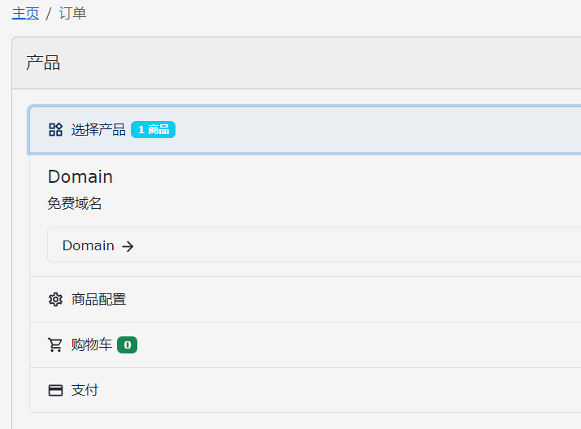Expand the 支付 section
Viewport: 581px width, 429px height.
coord(305,390)
